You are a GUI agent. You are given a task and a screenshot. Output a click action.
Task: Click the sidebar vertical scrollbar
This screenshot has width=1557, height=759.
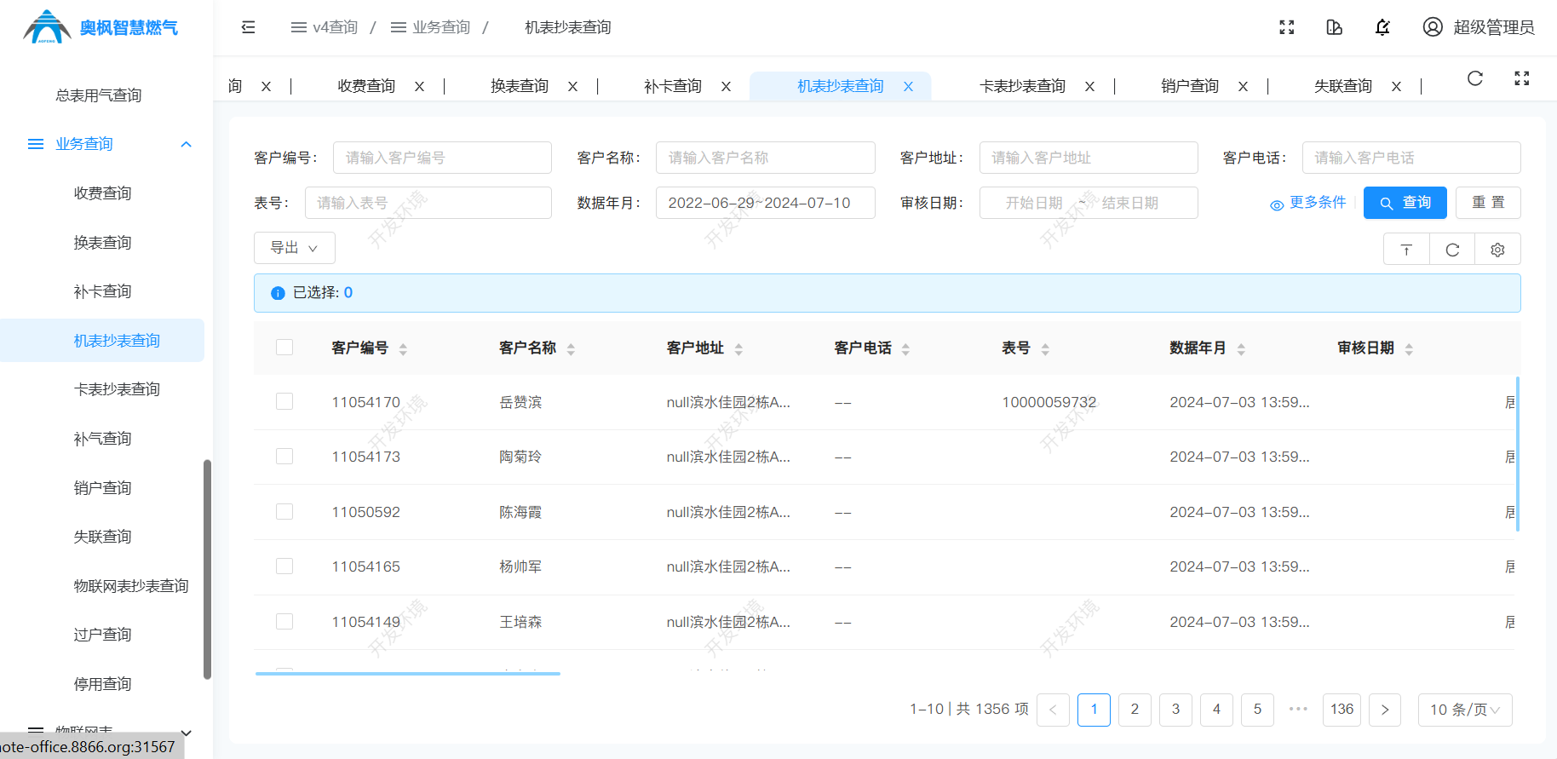[207, 569]
